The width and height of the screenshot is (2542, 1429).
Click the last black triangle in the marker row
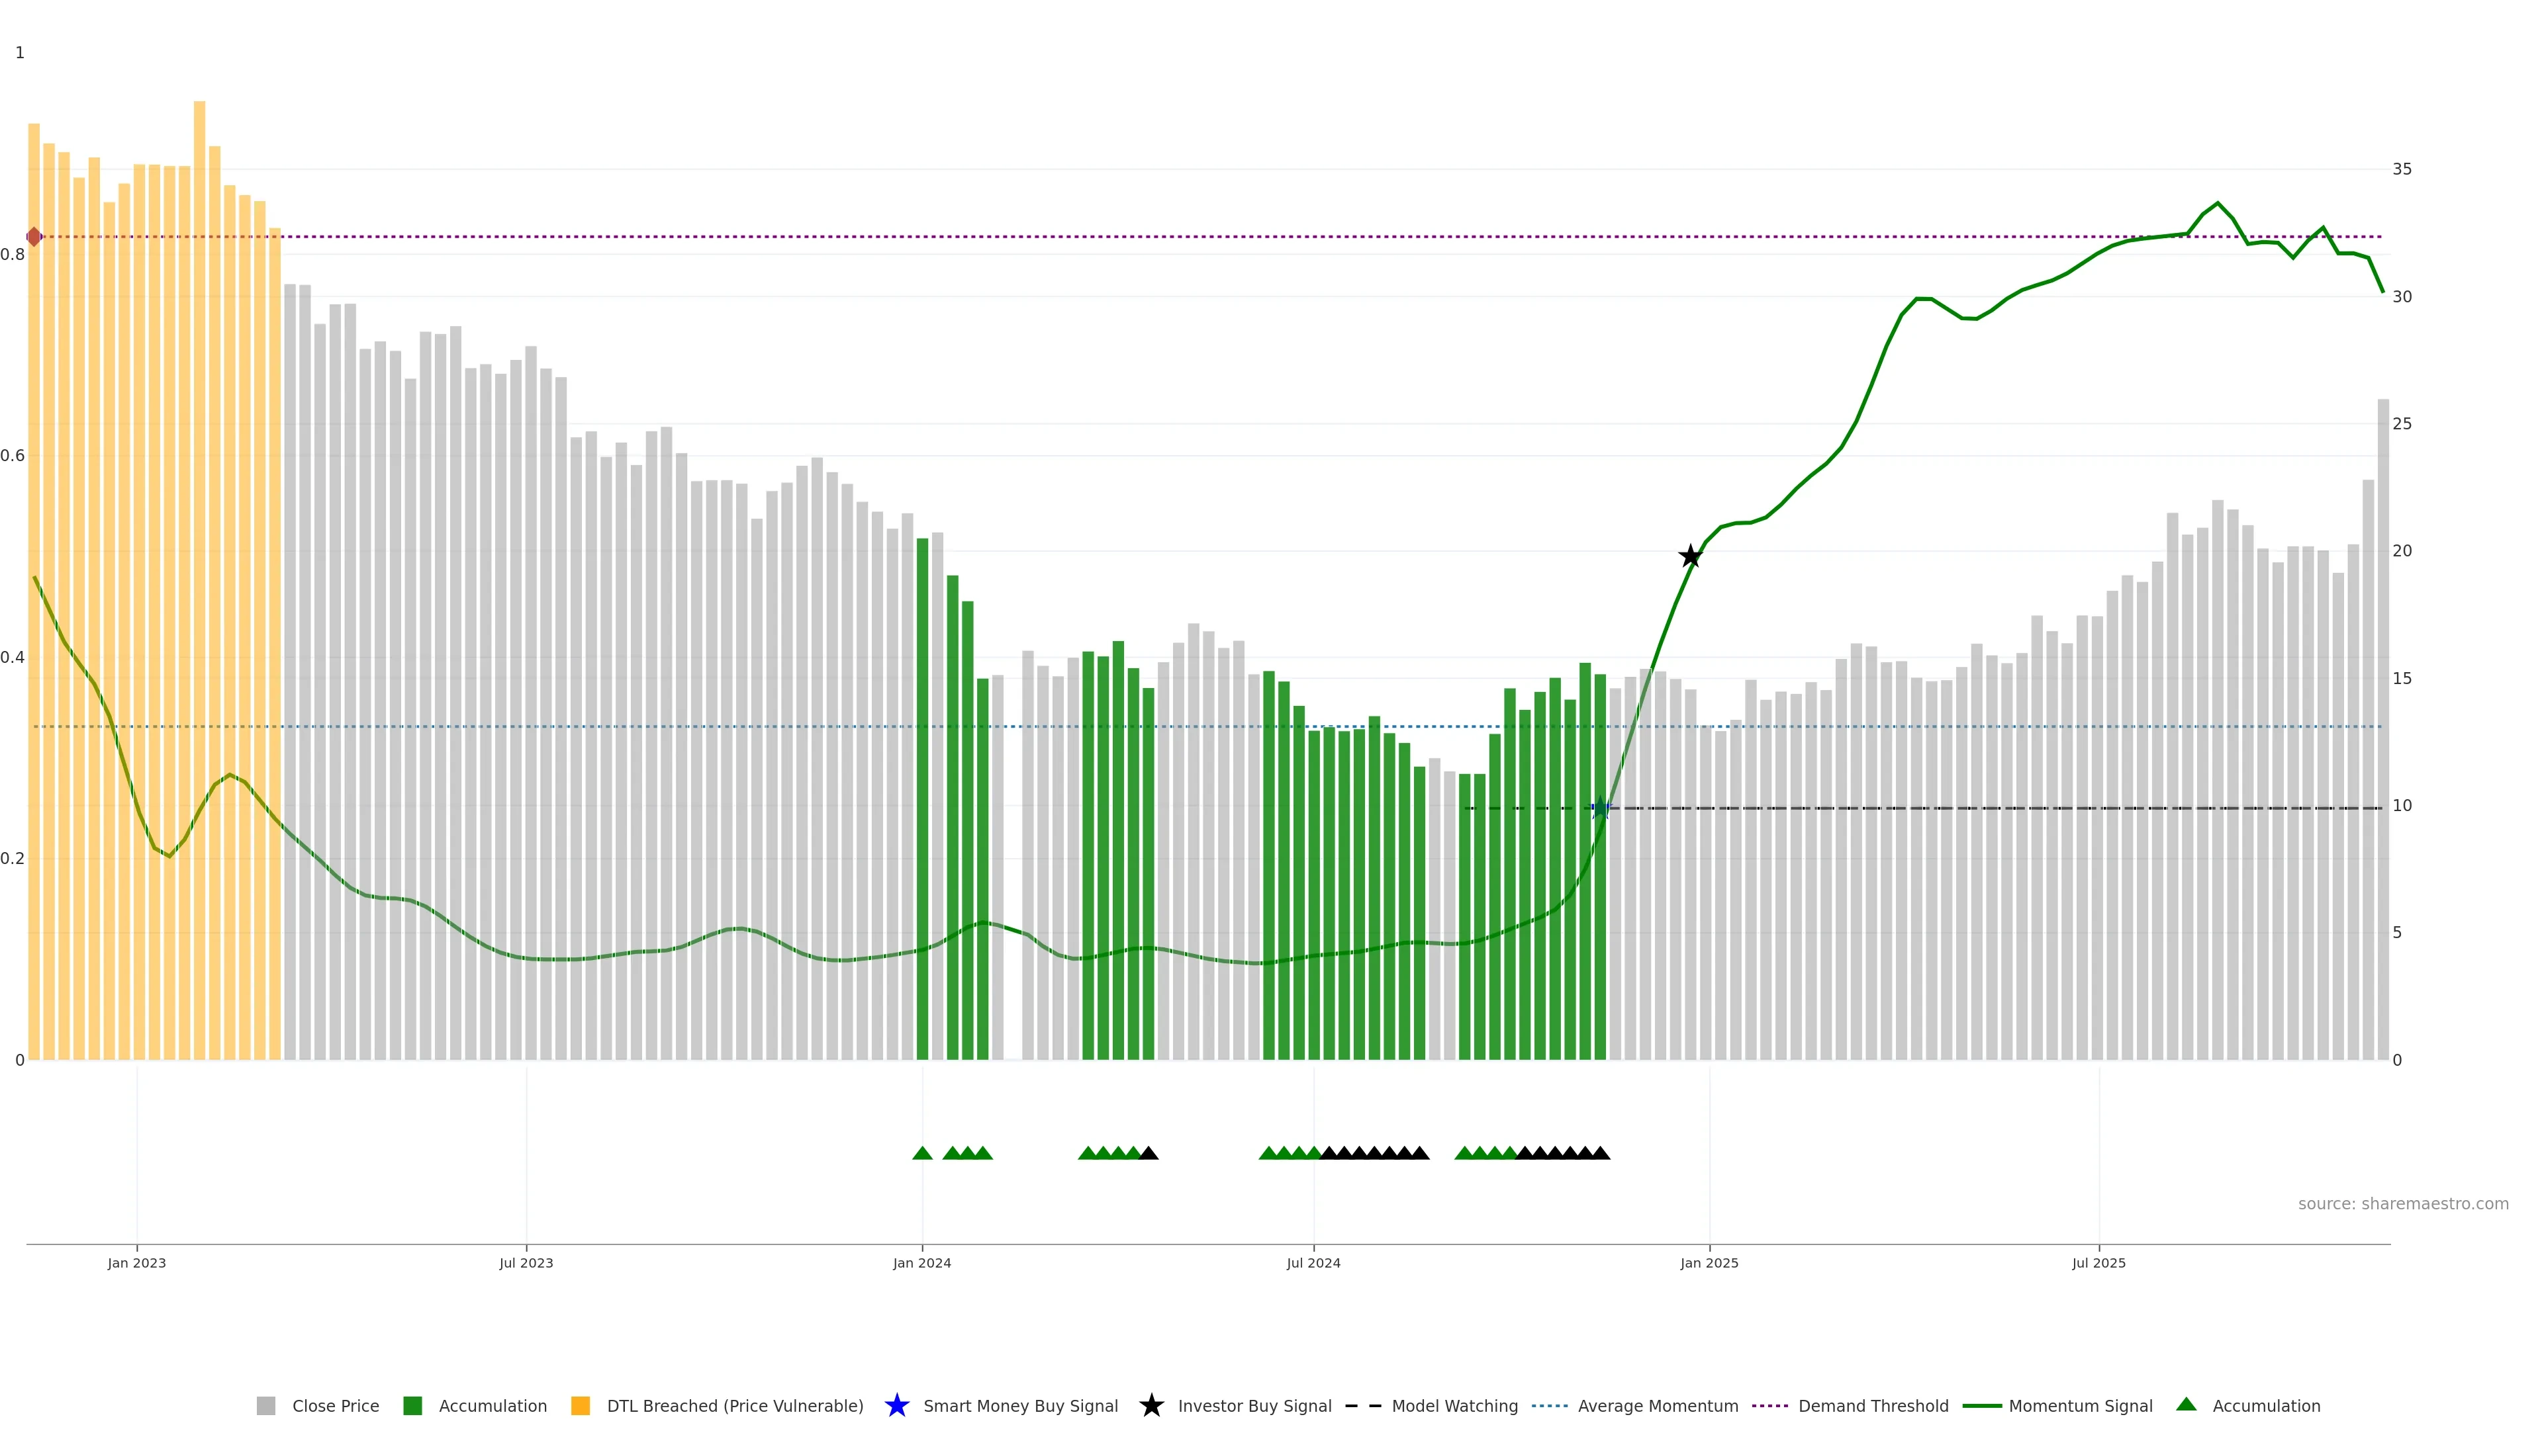tap(1601, 1153)
